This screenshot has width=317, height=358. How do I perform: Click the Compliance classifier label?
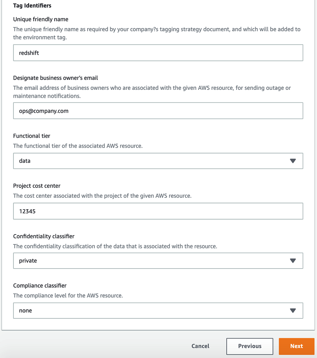click(40, 286)
